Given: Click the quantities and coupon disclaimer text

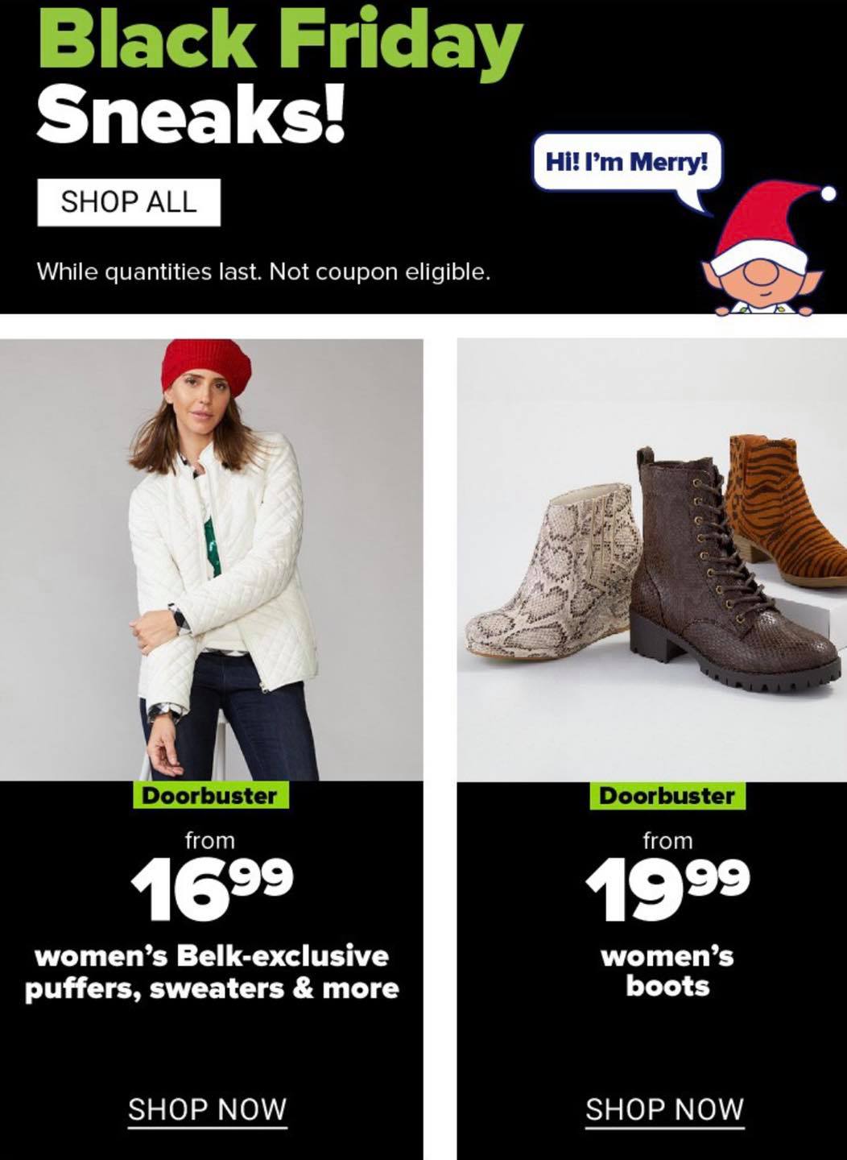Looking at the screenshot, I should 263,272.
